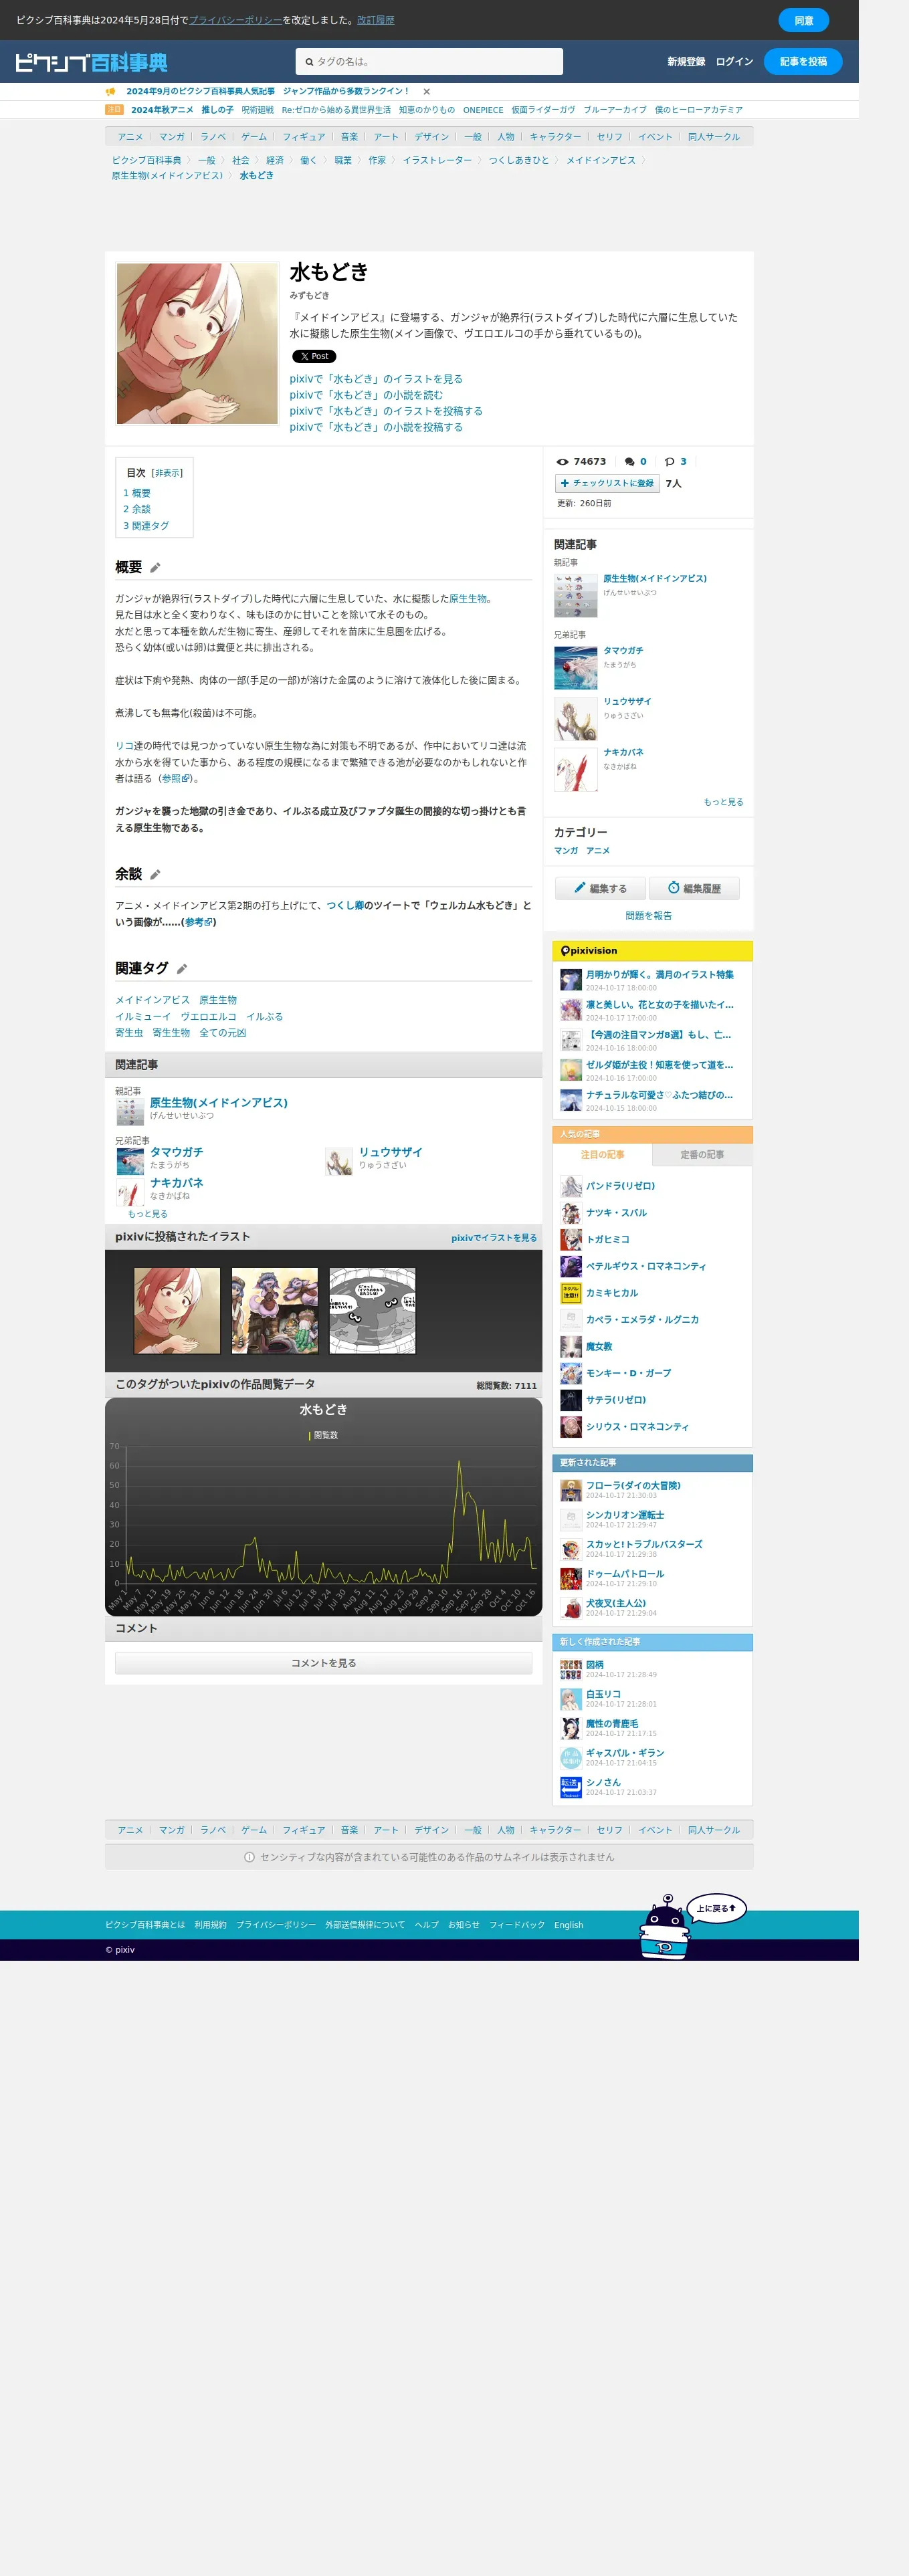
Task: Click the 編集する edit button
Action: coord(600,888)
